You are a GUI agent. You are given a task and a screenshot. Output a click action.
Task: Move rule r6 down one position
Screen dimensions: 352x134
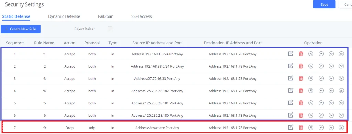pyautogui.click(x=331, y=115)
